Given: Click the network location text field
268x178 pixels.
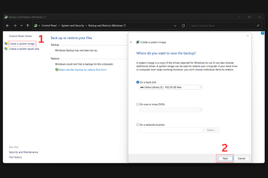Looking at the screenshot, I should [171, 130].
